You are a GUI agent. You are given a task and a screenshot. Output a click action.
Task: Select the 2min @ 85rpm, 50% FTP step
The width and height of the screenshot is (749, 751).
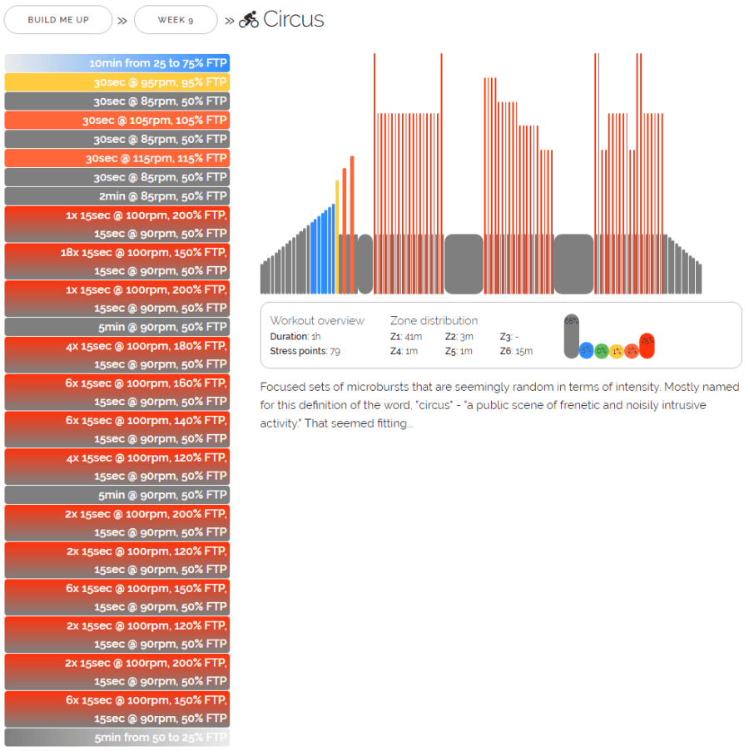tap(117, 196)
